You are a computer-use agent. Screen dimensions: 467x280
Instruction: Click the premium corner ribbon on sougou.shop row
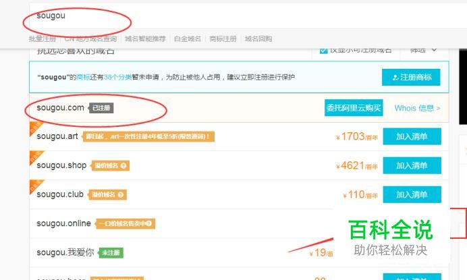[x=36, y=157]
